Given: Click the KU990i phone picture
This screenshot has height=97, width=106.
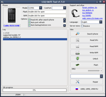Looking at the screenshot, I should pyautogui.click(x=12, y=15).
